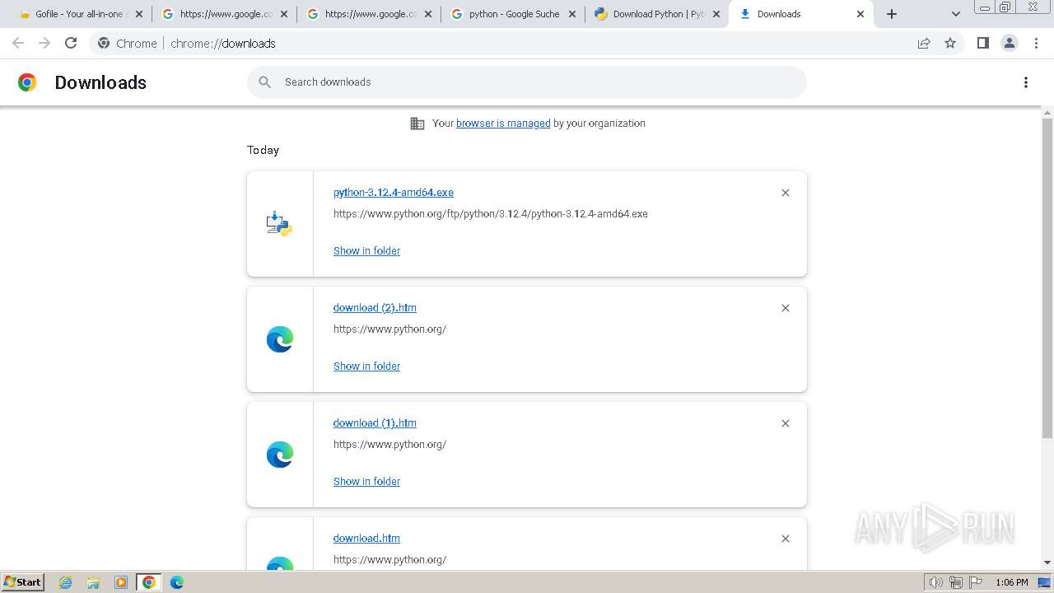The width and height of the screenshot is (1054, 593).
Task: Click the Chrome site info chip
Action: pos(128,43)
